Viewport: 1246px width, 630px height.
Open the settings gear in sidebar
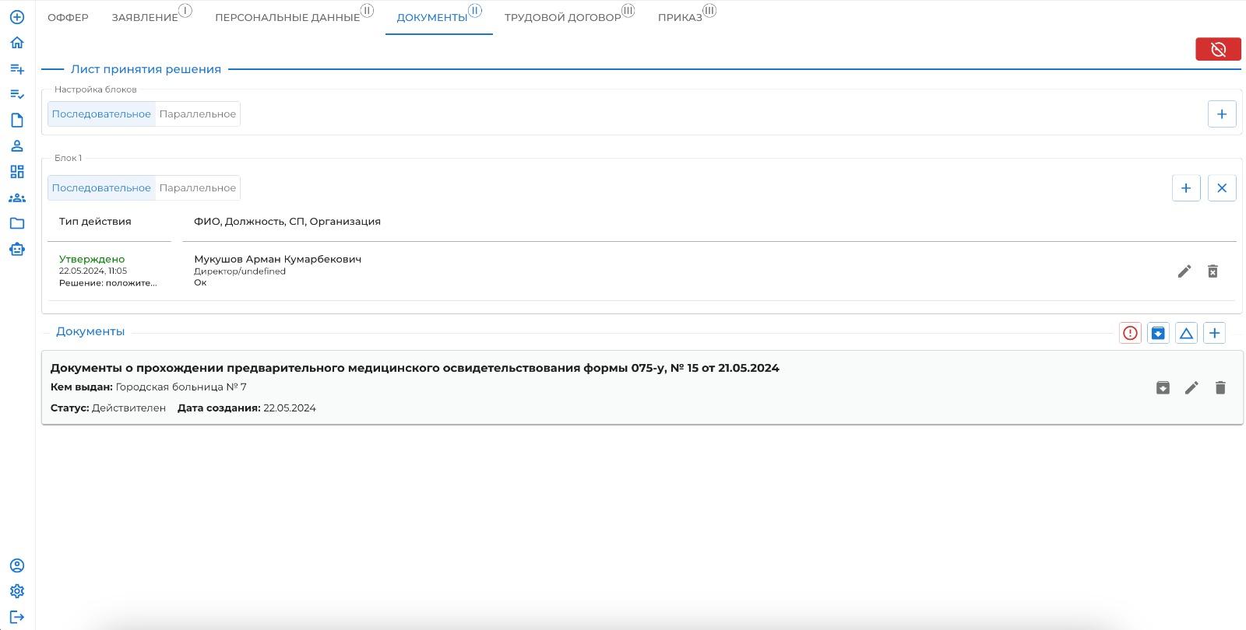(x=17, y=591)
